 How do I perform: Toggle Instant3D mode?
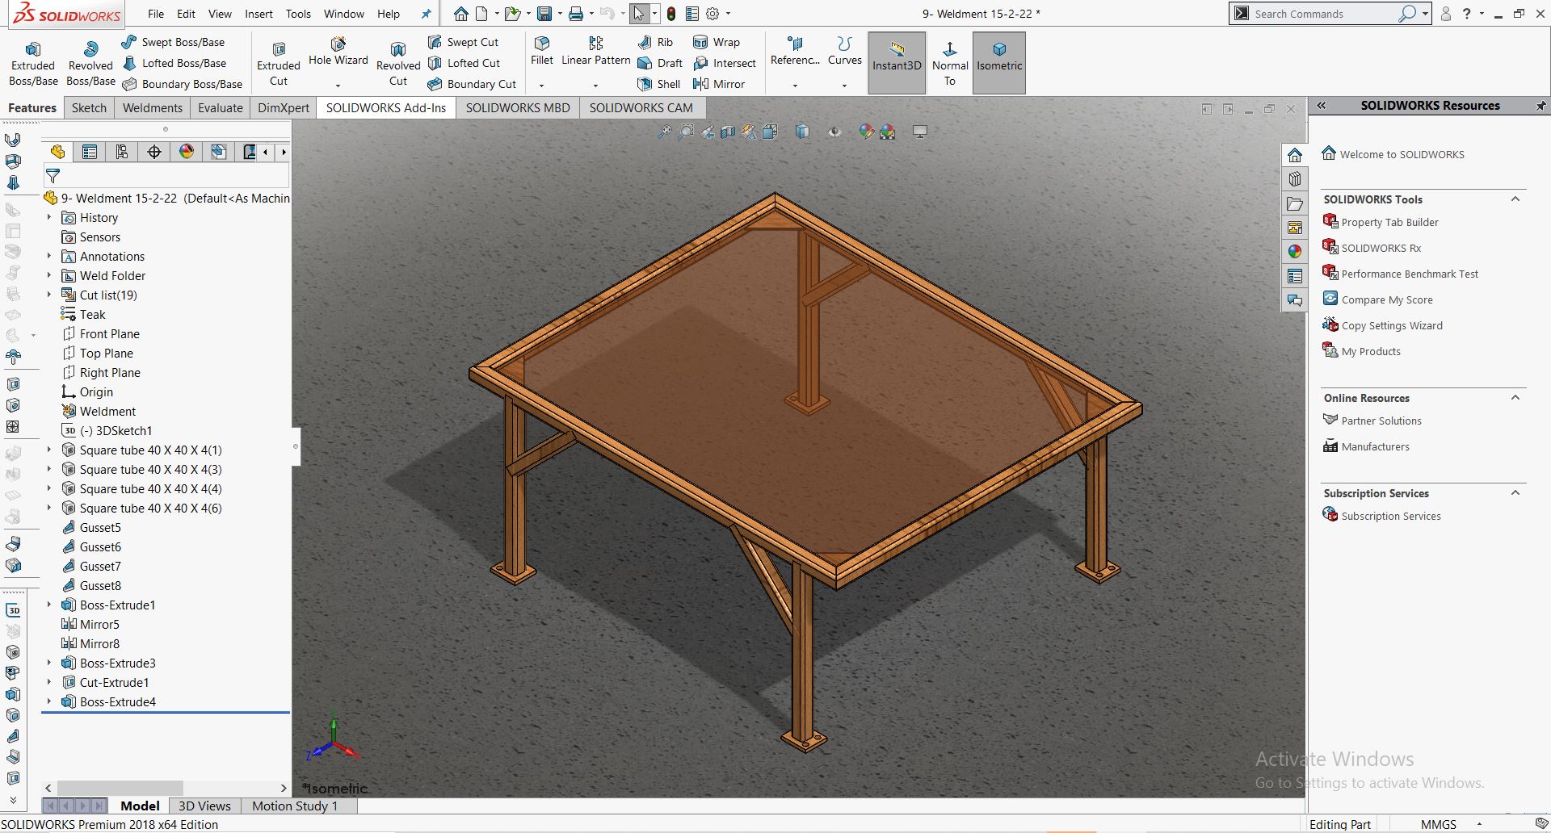[897, 63]
